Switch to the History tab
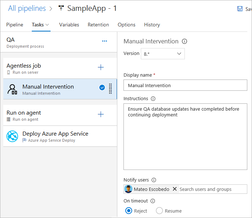This screenshot has width=252, height=218. (x=152, y=25)
